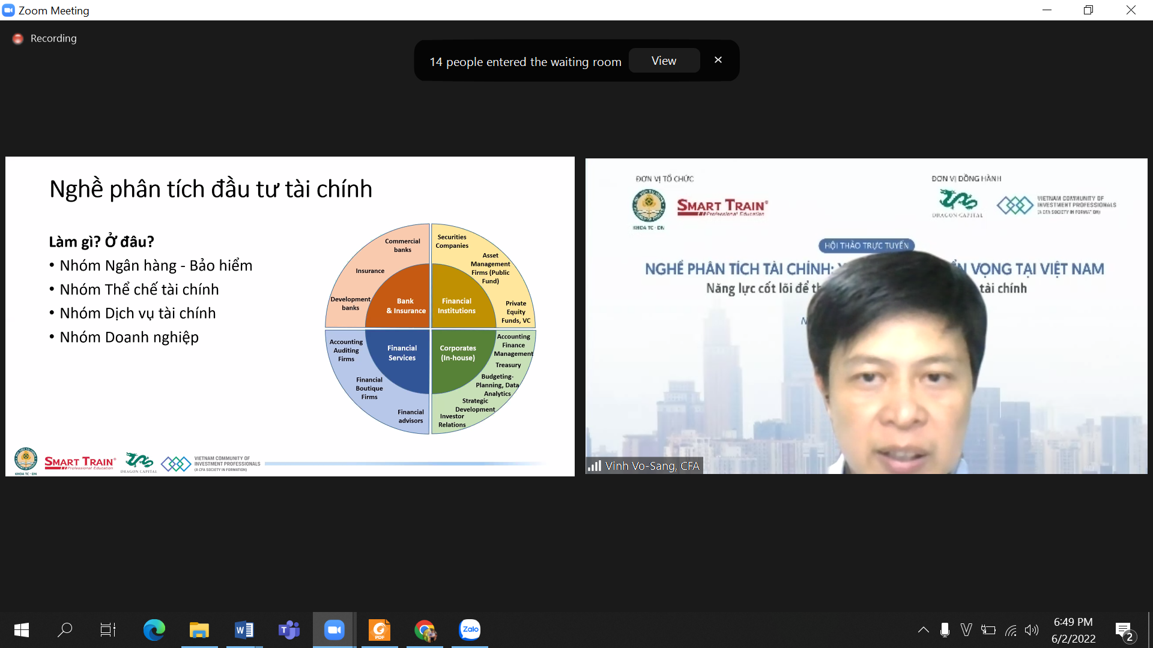The width and height of the screenshot is (1153, 648).
Task: Click the microphone icon in system tray
Action: (945, 629)
